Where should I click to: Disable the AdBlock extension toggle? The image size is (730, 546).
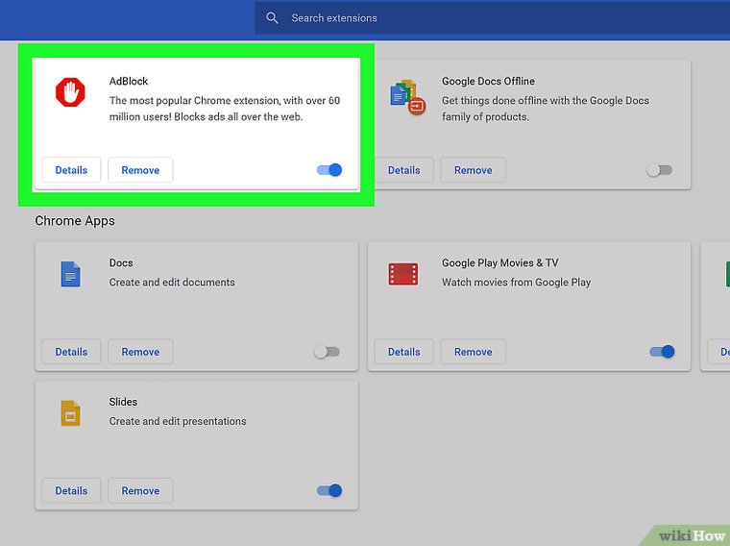point(329,170)
